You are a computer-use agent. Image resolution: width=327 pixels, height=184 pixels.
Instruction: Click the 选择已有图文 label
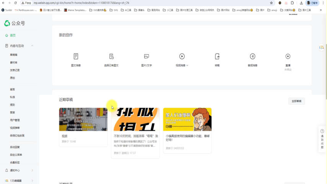(111, 66)
